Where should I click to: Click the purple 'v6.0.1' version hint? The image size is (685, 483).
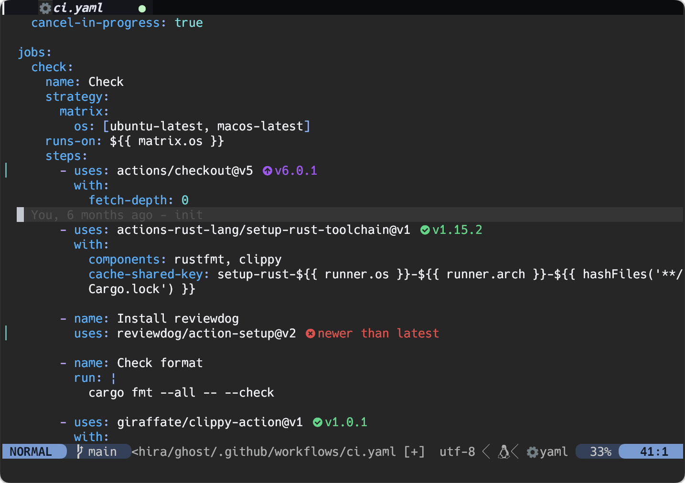[x=296, y=171]
